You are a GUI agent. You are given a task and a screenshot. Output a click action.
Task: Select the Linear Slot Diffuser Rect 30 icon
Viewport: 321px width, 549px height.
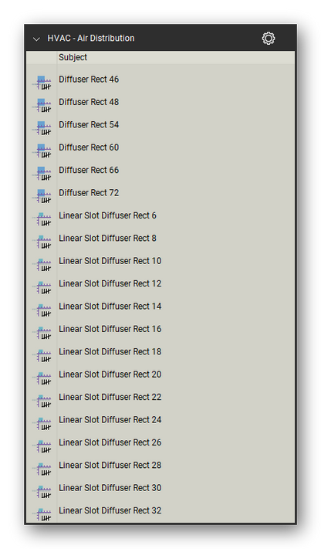42,492
